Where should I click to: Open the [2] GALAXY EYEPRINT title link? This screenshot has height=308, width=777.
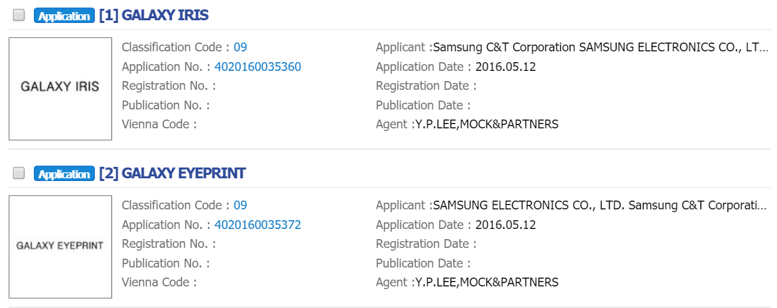(x=172, y=174)
